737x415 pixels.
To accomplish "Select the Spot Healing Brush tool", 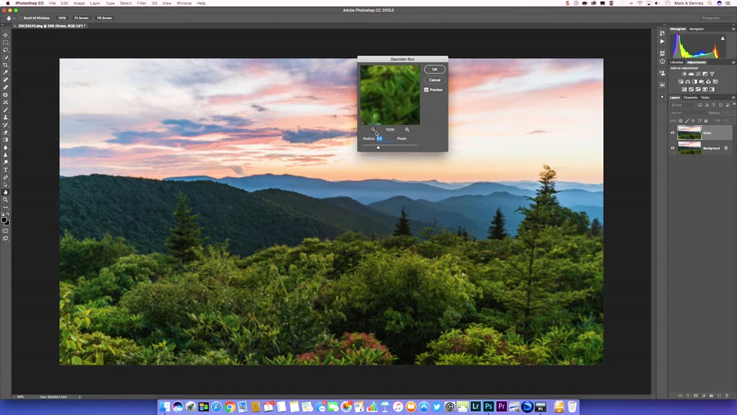I will click(6, 79).
